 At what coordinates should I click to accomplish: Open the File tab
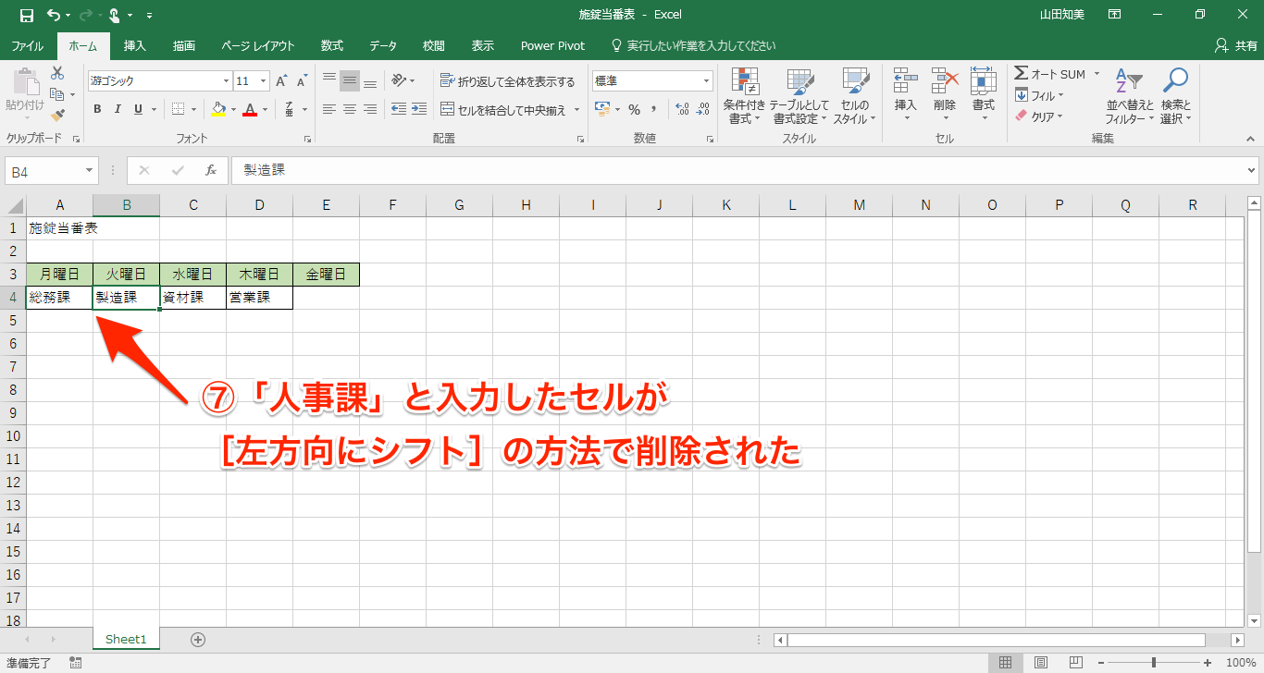(27, 45)
